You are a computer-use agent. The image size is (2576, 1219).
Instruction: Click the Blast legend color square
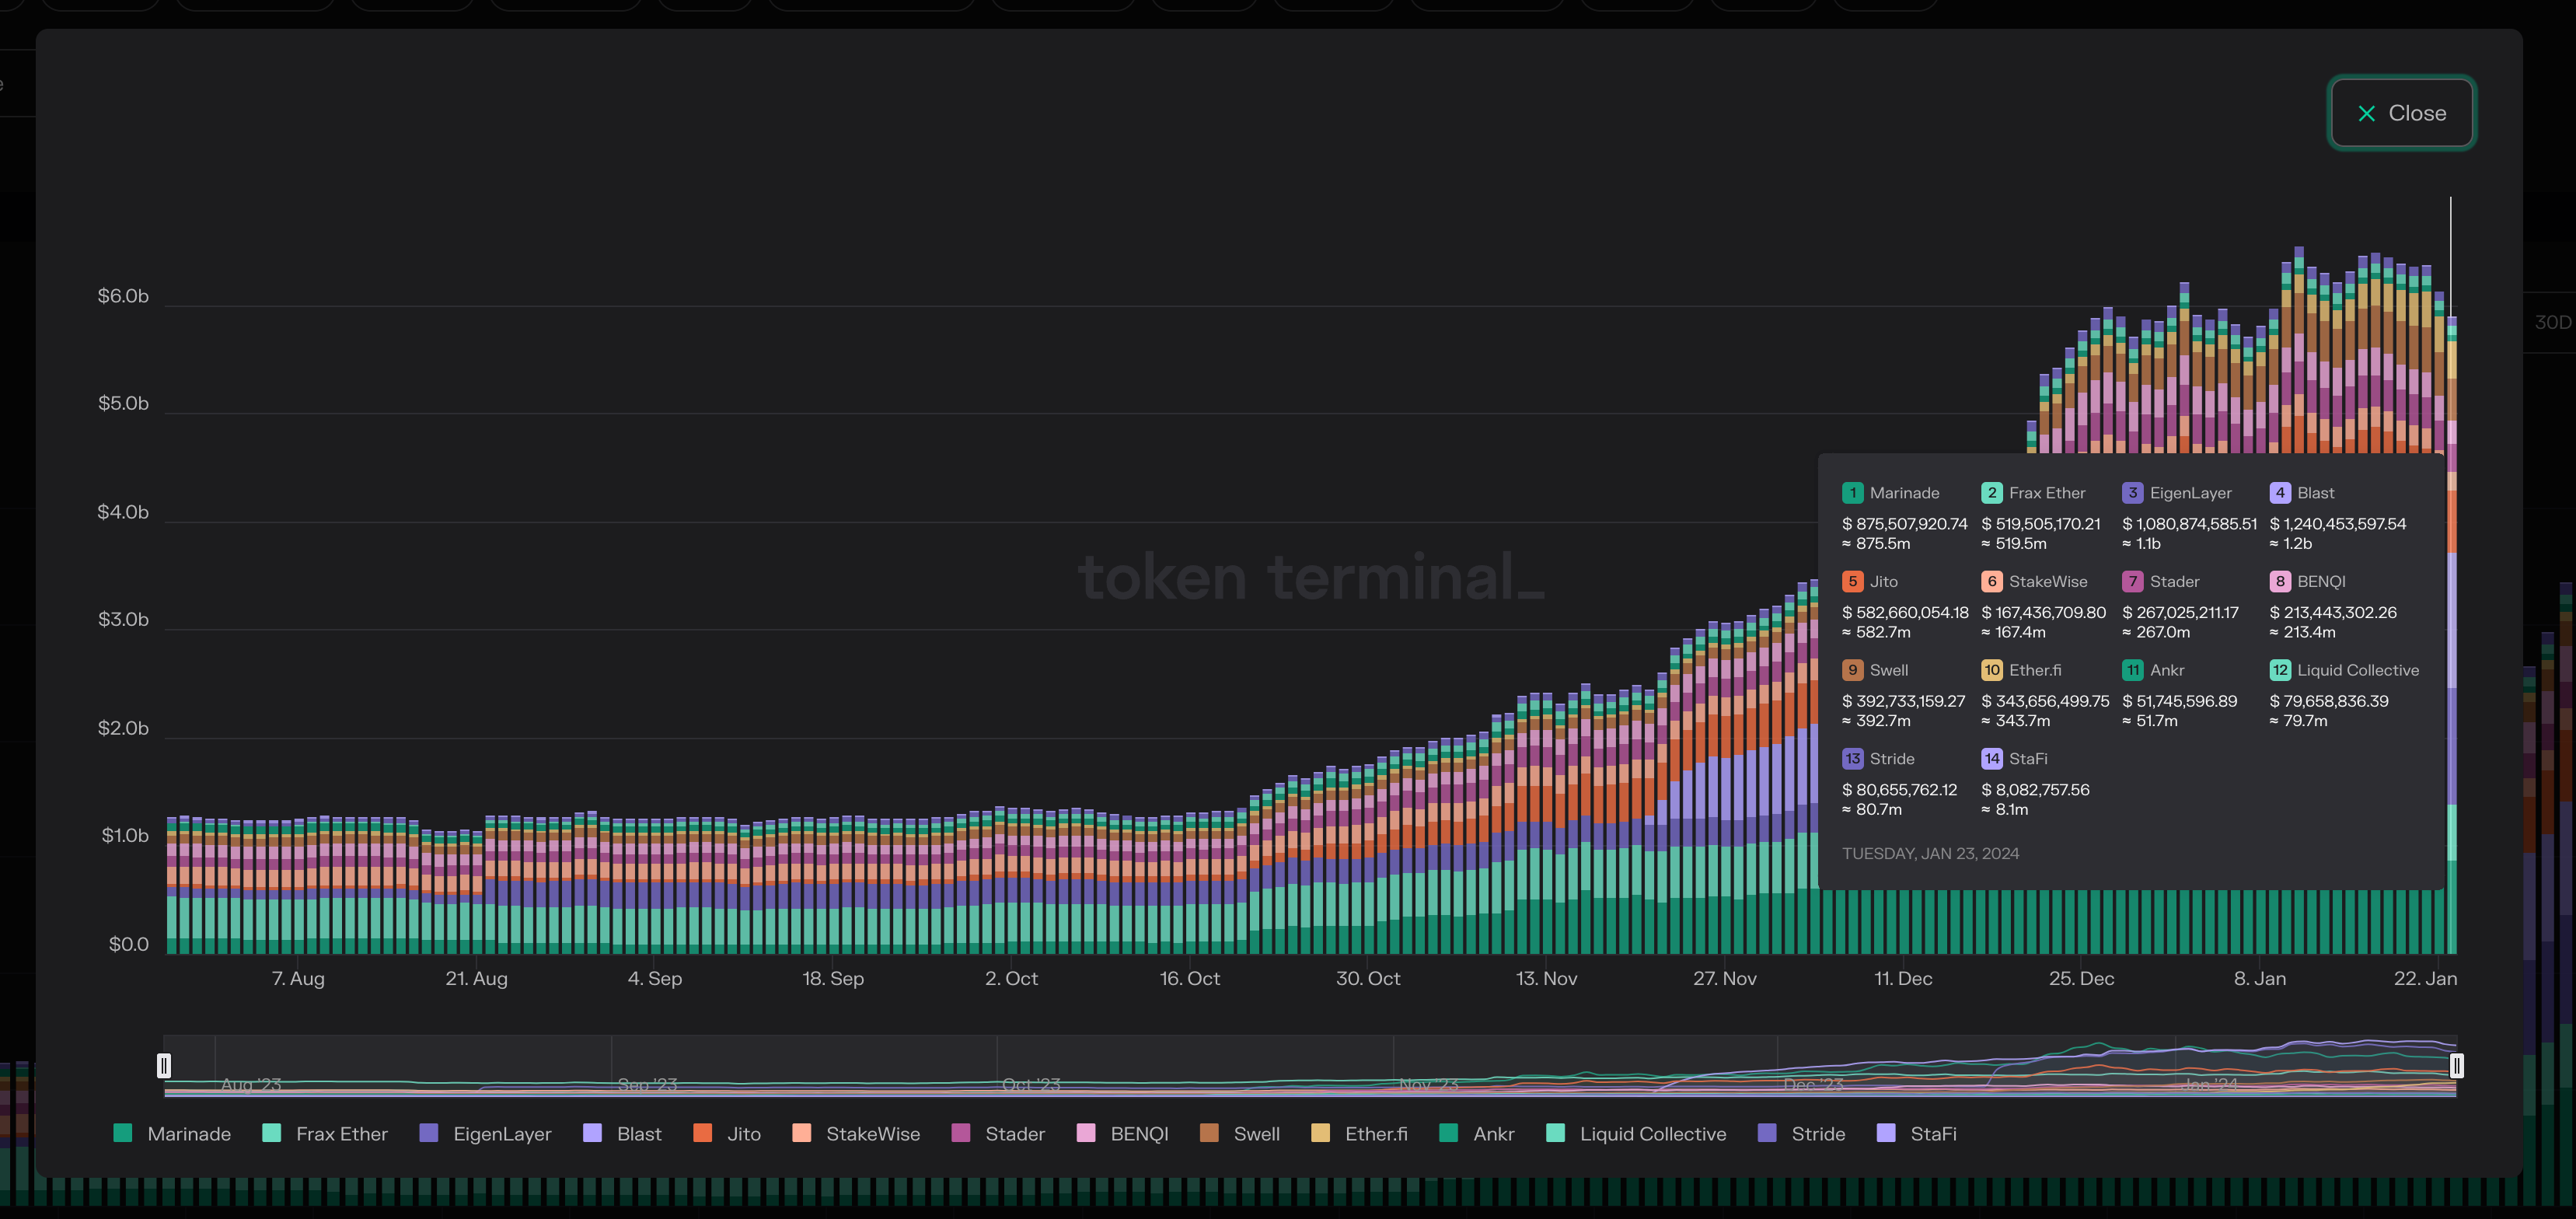(592, 1133)
